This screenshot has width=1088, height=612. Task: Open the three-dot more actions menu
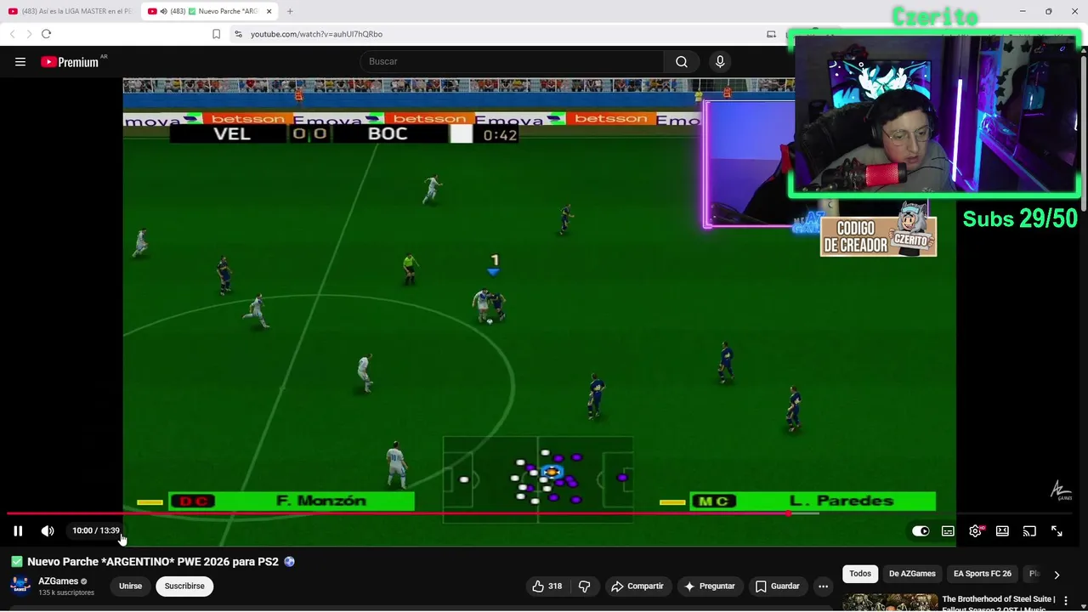pyautogui.click(x=823, y=586)
